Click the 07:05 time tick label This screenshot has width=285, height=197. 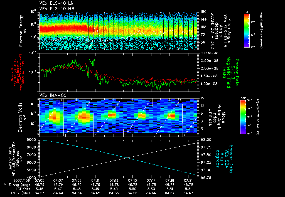[x=40, y=181]
